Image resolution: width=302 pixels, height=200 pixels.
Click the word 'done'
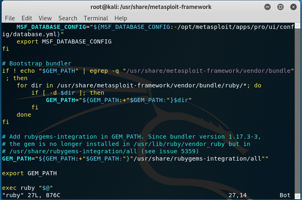pyautogui.click(x=24, y=115)
